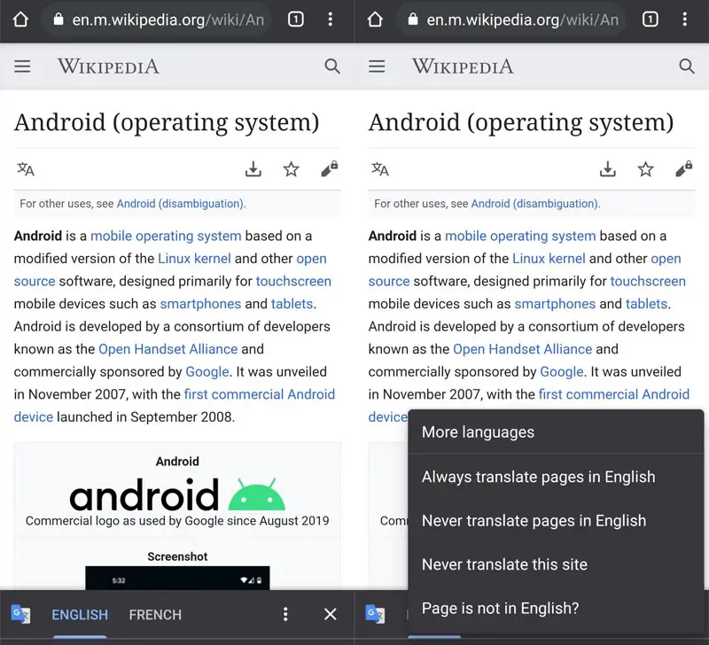Choose More languages from popup menu

pos(556,432)
